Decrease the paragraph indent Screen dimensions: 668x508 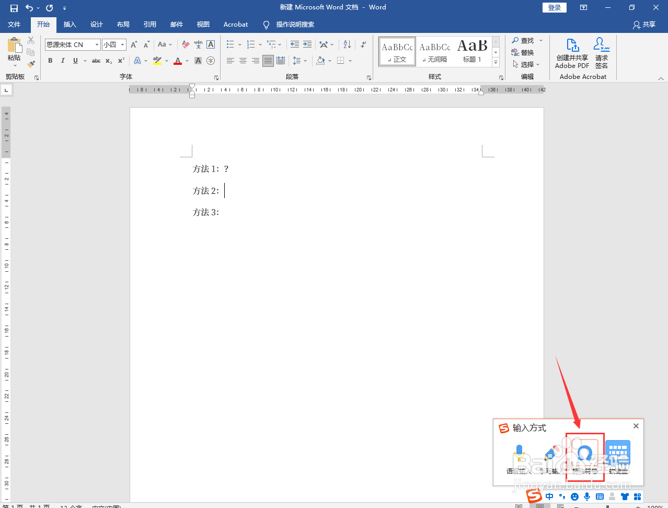(x=295, y=44)
